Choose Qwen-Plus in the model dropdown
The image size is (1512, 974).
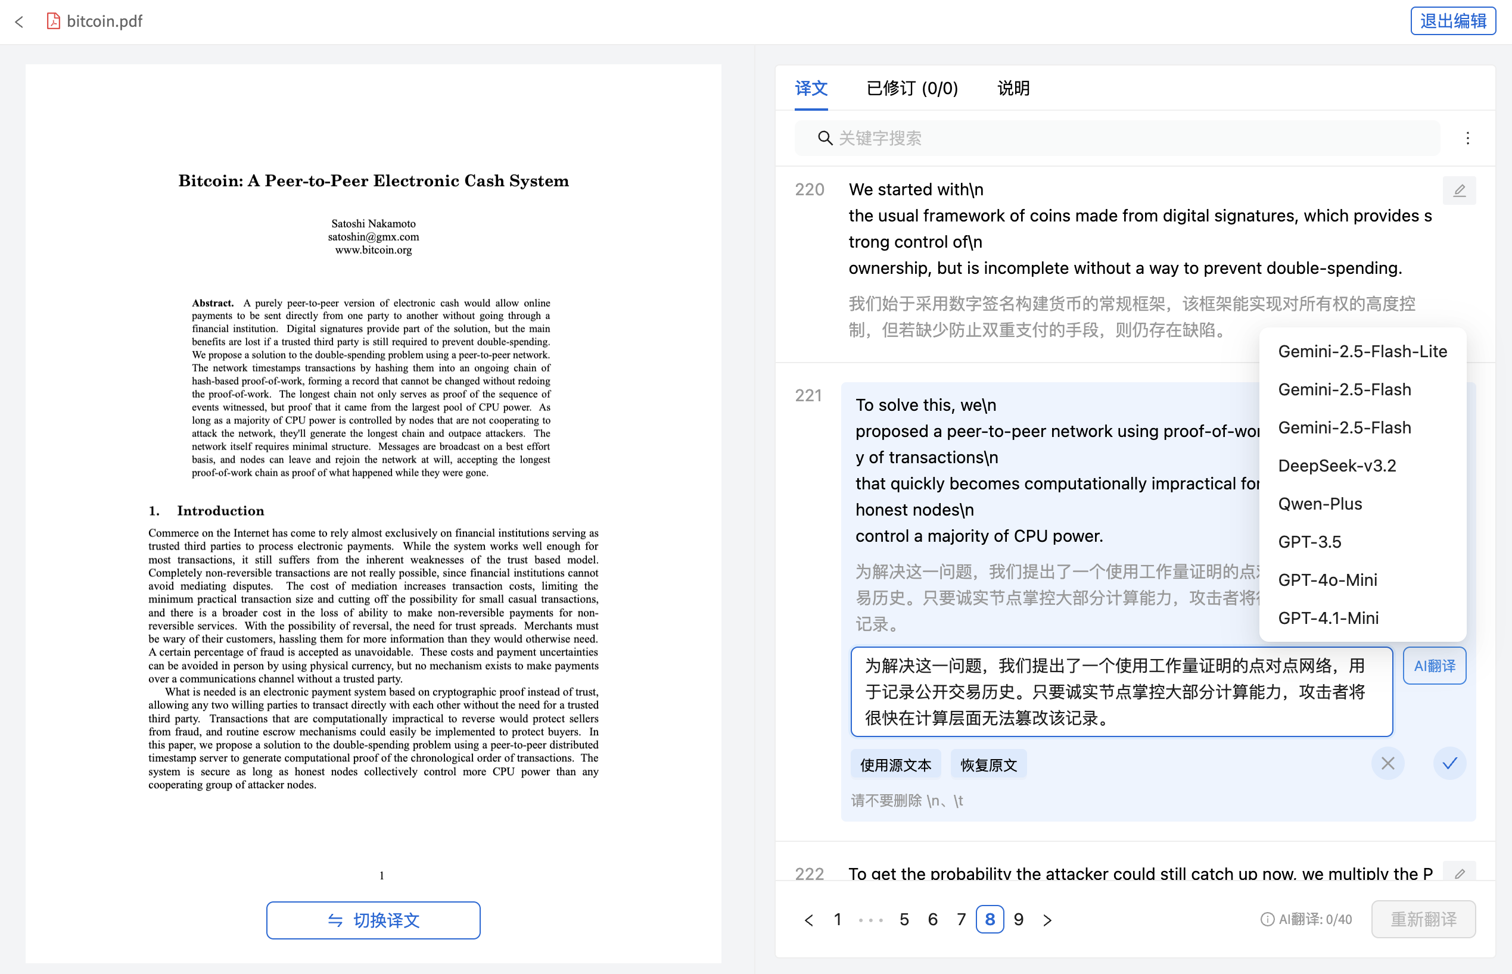[1320, 504]
